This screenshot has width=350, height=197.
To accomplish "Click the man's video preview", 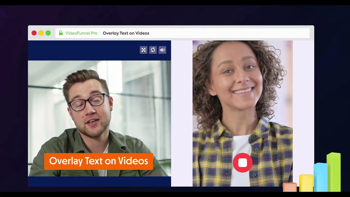I will [x=100, y=118].
